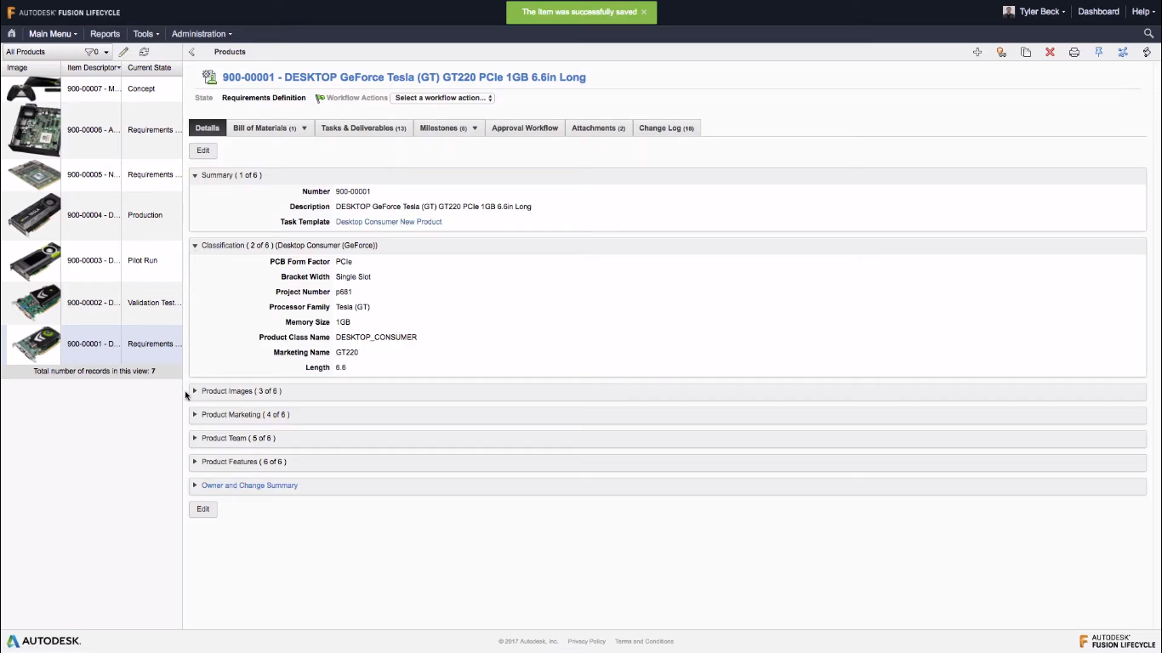Click the Workflow Actions flag icon

320,99
